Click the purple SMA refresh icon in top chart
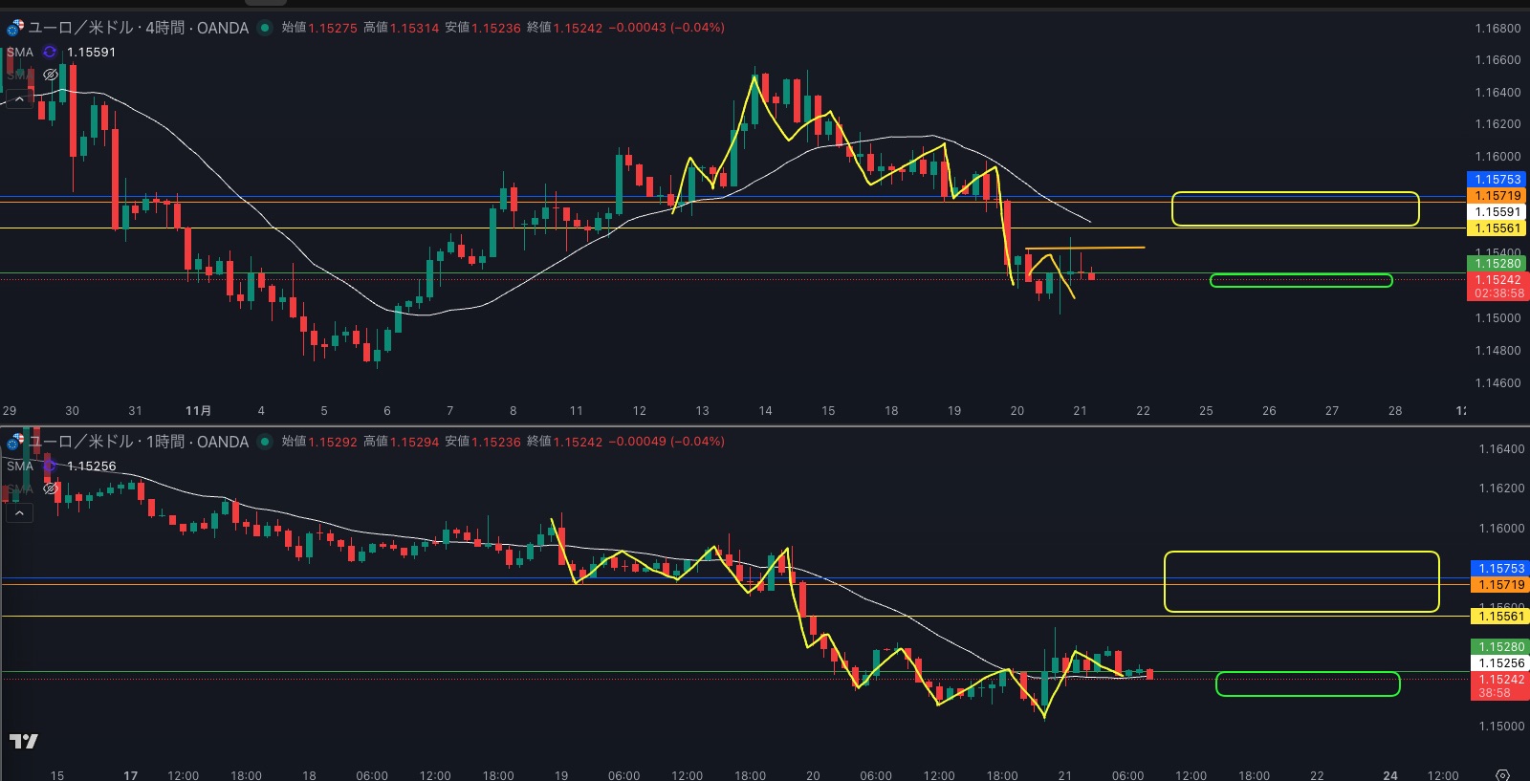The height and width of the screenshot is (781, 1530). pos(50,53)
